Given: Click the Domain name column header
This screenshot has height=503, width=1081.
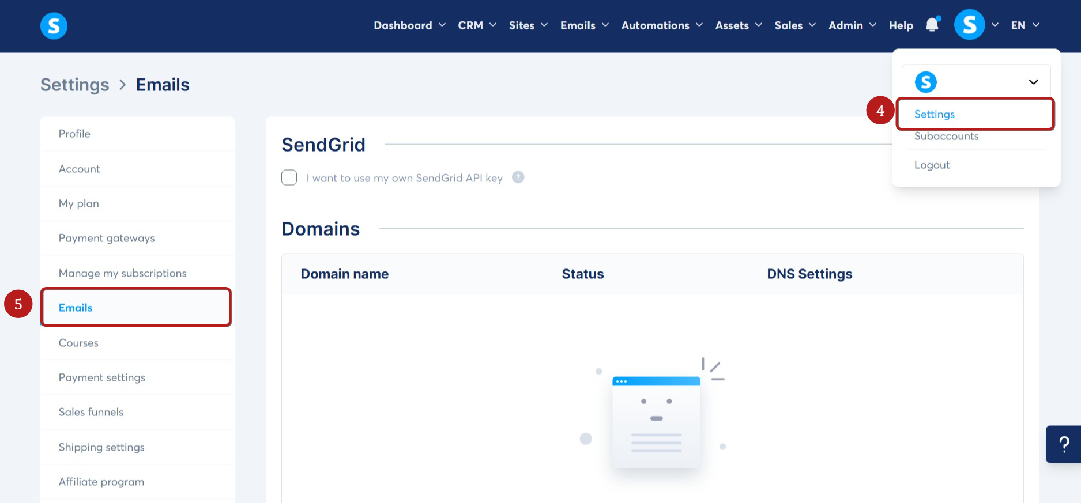Looking at the screenshot, I should pyautogui.click(x=345, y=274).
